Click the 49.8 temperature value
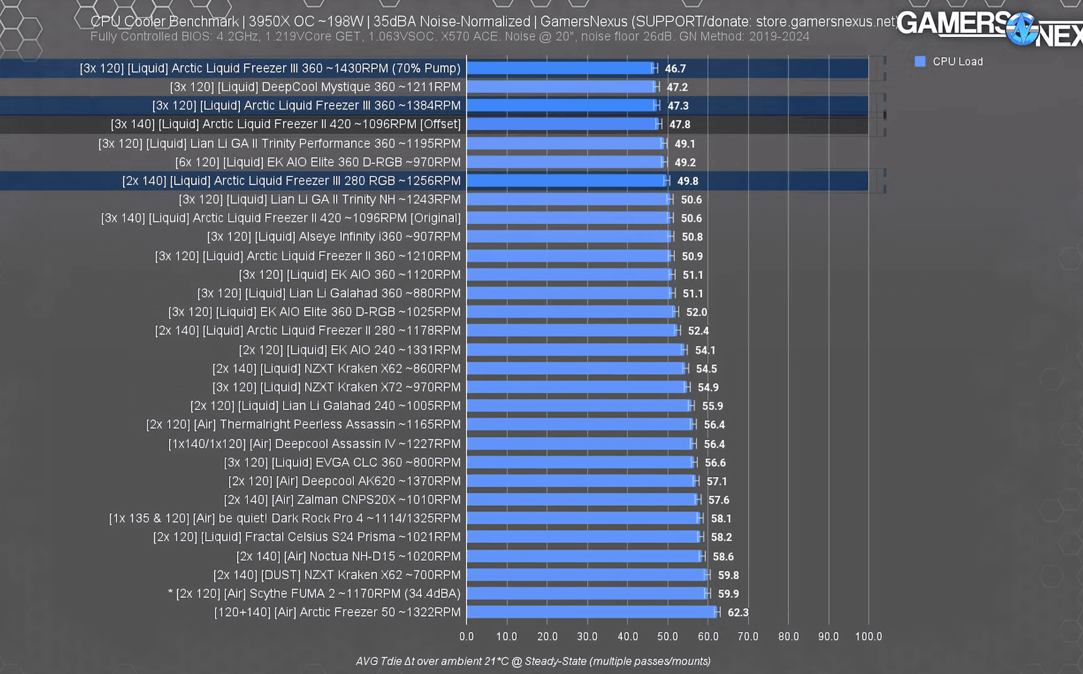Image resolution: width=1083 pixels, height=674 pixels. point(688,181)
